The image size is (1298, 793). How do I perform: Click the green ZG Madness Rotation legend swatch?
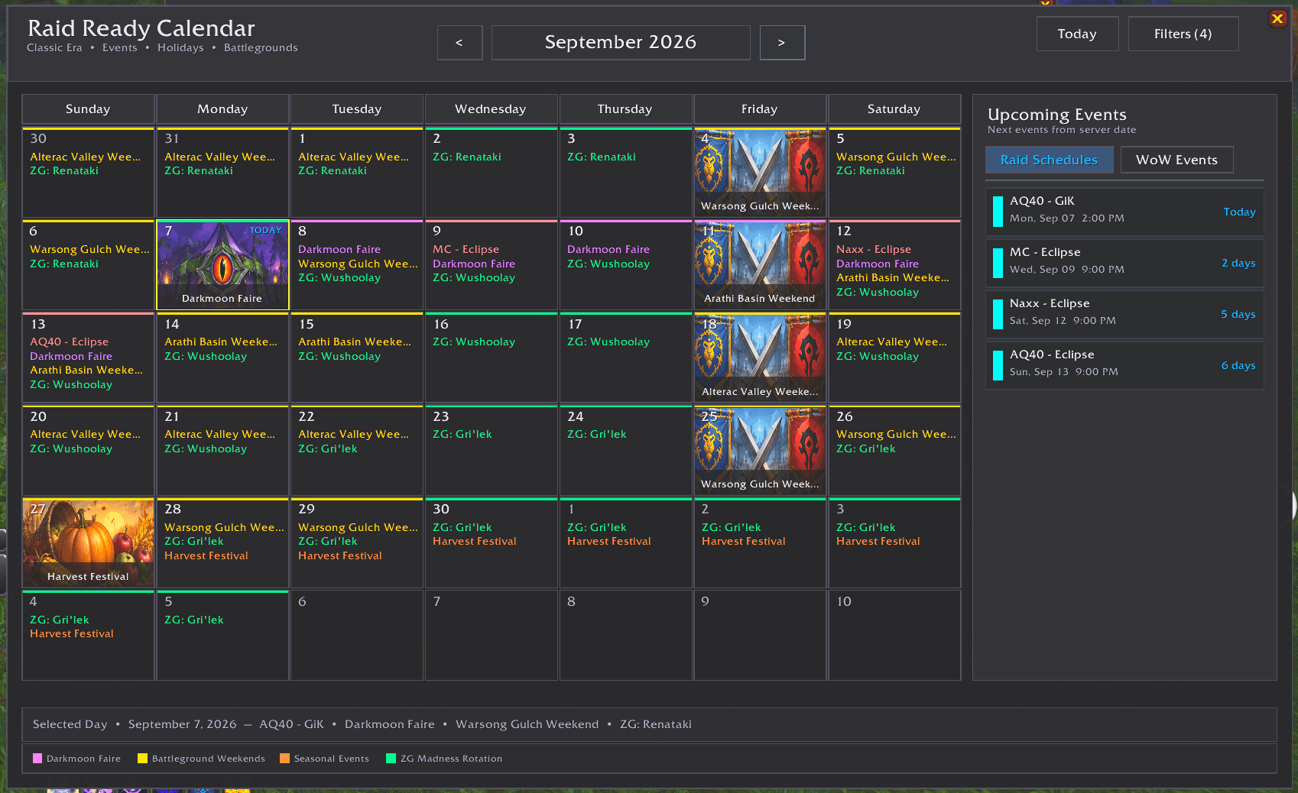[x=391, y=759]
